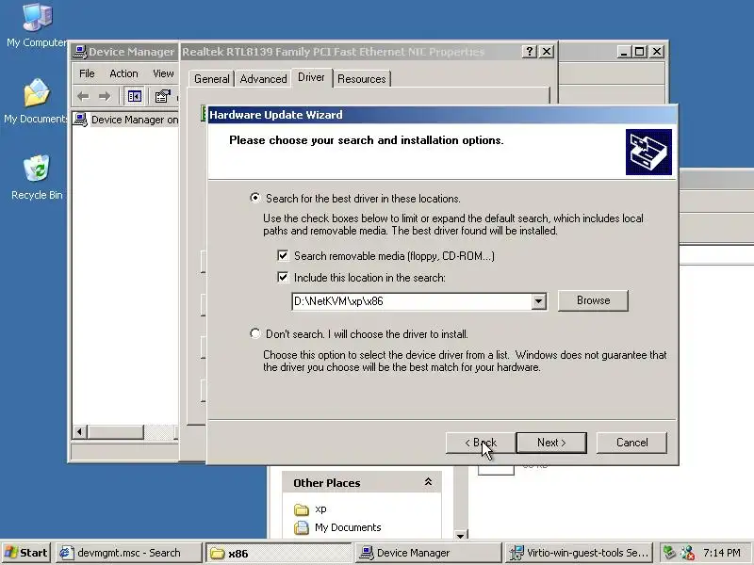Select Search for the best driver radio
This screenshot has width=754, height=565.
[254, 198]
